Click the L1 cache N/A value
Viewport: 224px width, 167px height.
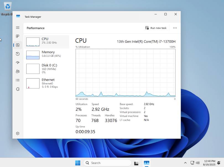click(x=146, y=120)
